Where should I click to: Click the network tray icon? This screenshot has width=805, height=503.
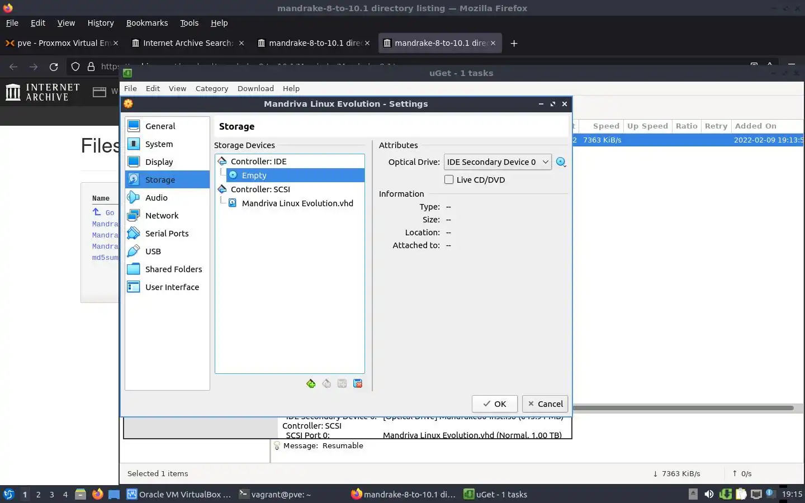pos(756,494)
